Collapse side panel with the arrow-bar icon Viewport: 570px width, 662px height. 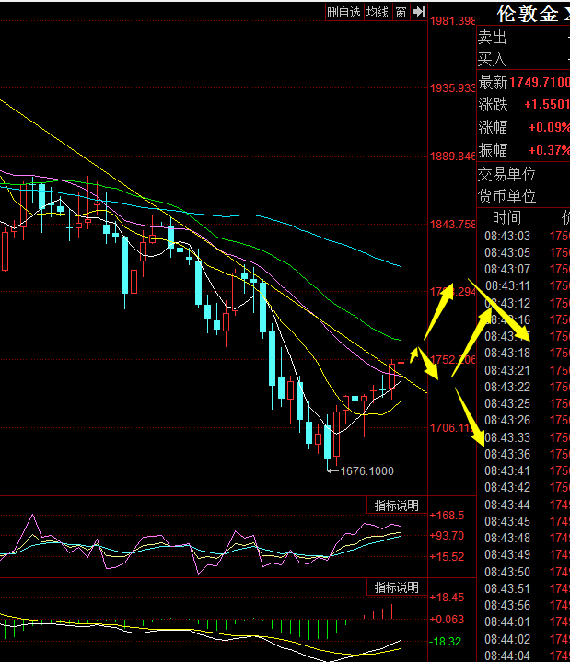418,12
